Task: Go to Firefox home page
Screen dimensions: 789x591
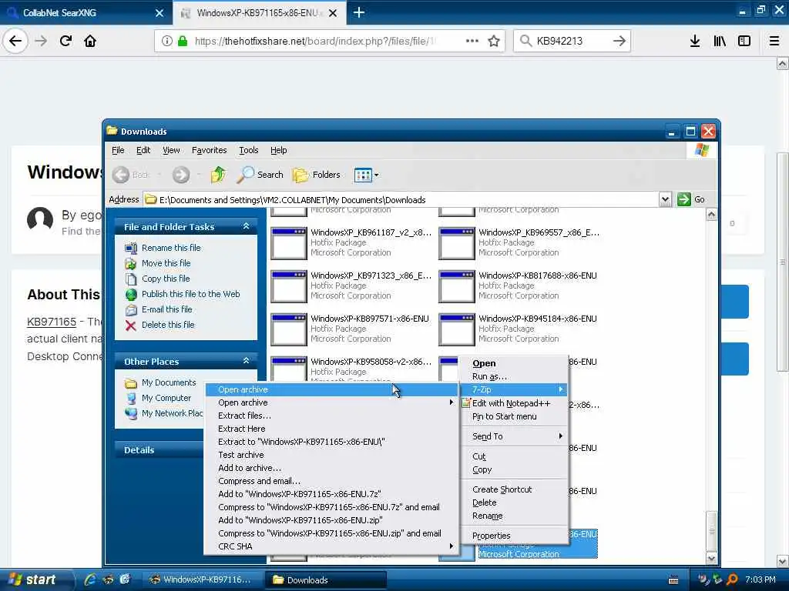Action: (x=90, y=41)
